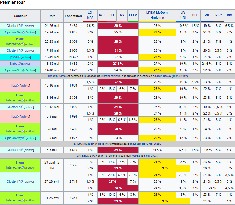Click the LFI column header link

(x=112, y=15)
